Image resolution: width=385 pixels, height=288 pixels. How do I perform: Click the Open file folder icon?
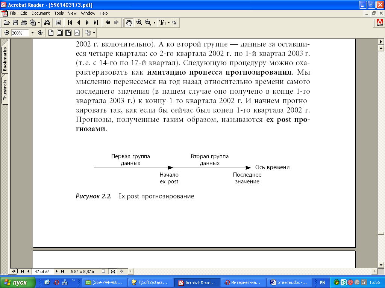tap(7, 23)
